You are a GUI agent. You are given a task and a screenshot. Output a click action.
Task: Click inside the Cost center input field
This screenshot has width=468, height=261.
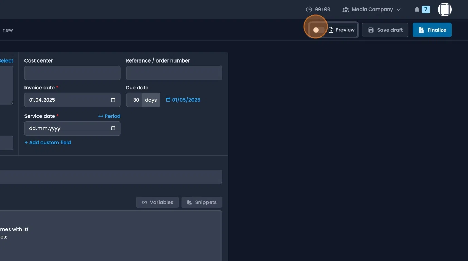pyautogui.click(x=72, y=72)
